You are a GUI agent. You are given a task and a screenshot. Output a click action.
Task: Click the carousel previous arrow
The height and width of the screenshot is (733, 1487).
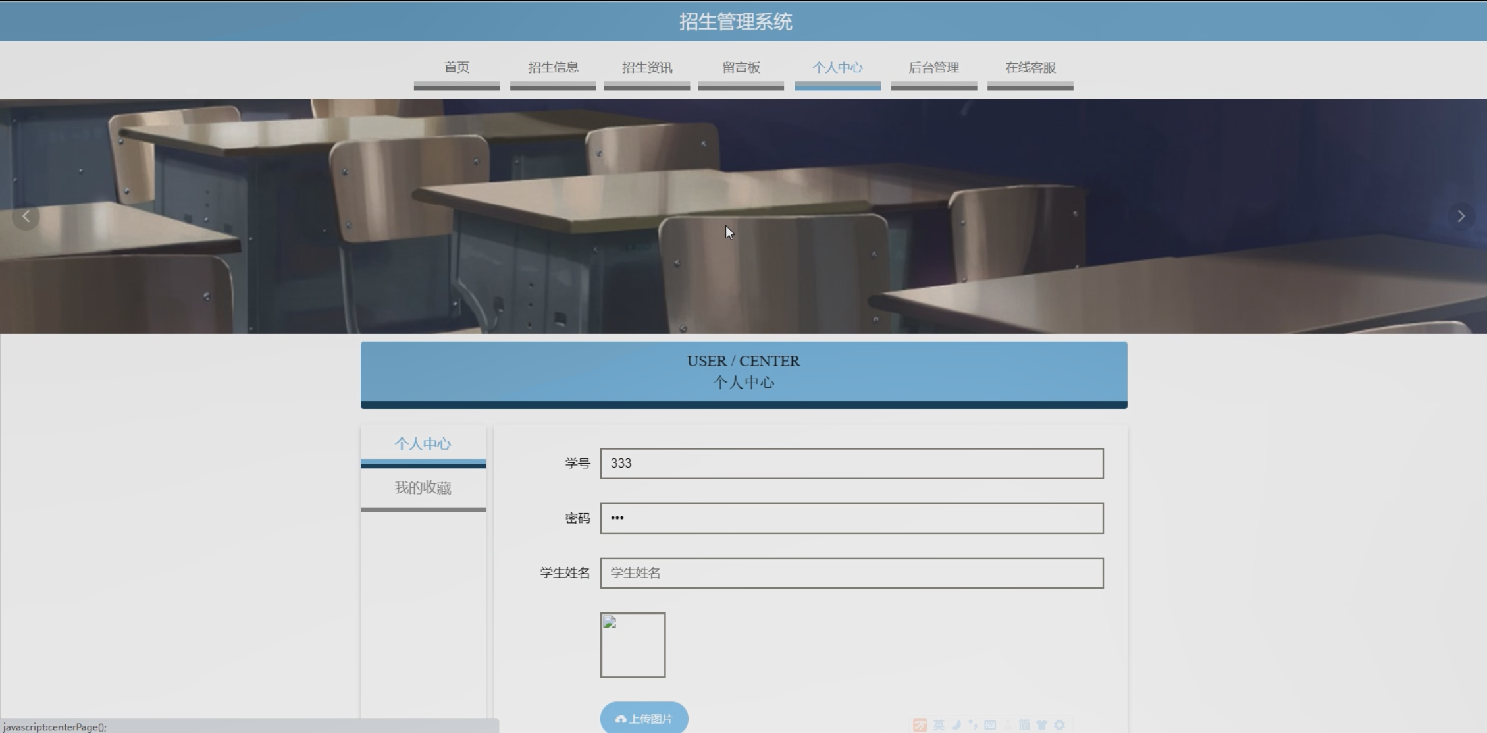click(26, 216)
